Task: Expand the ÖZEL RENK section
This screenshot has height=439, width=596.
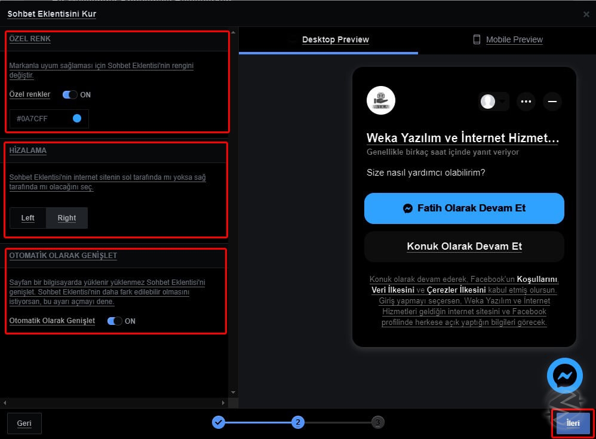Action: (x=30, y=39)
